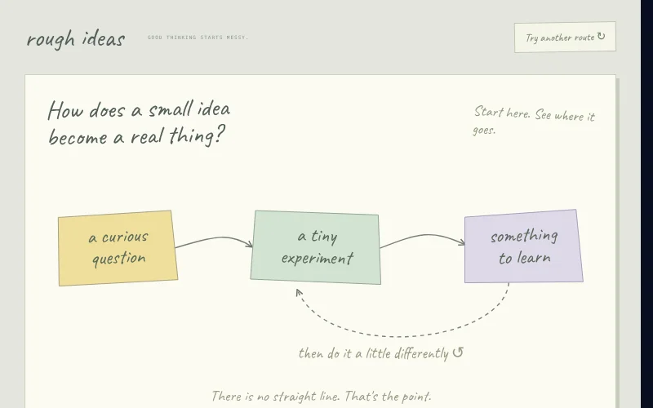This screenshot has height=408, width=653.
Task: Open the "rough ideas" logo title
Action: (x=76, y=39)
